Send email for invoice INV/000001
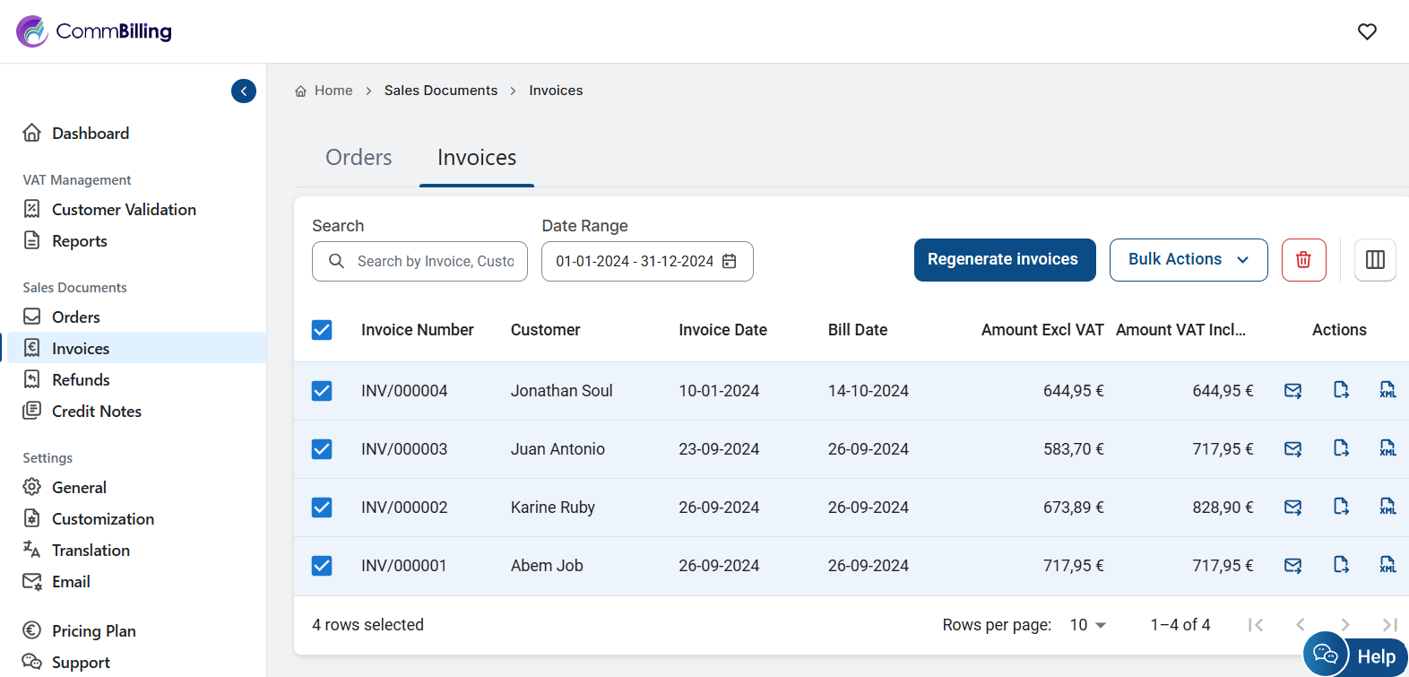Viewport: 1409px width, 677px height. tap(1292, 566)
